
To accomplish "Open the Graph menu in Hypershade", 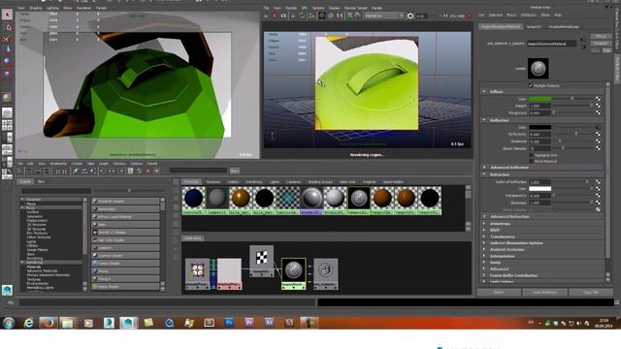I will tap(104, 164).
